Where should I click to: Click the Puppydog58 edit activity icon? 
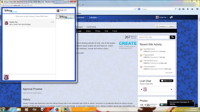(x=141, y=55)
